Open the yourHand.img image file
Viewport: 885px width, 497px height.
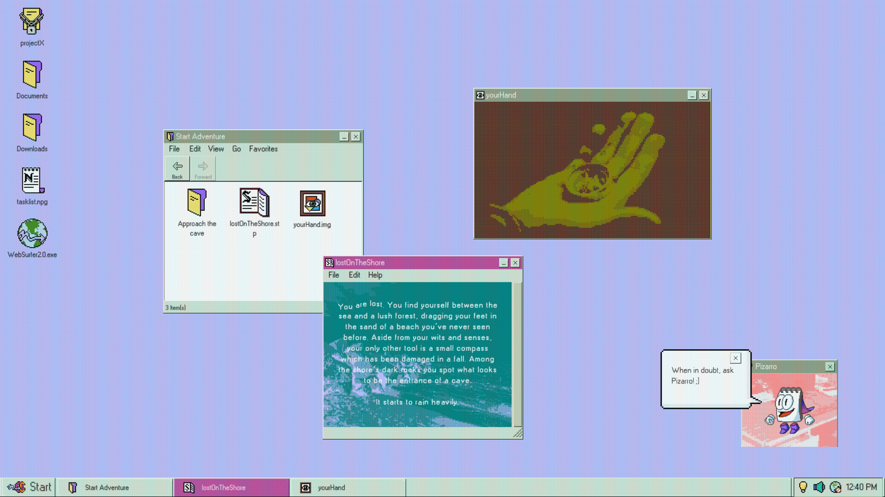(313, 203)
